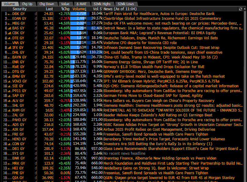Select the SY1 GY security ticker
The image size is (247, 182).
(x=18, y=154)
